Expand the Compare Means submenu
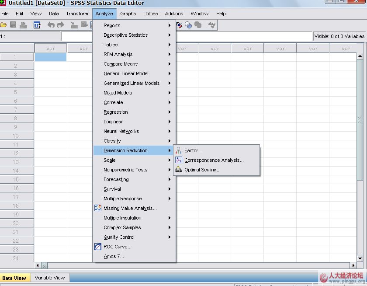 (135, 64)
